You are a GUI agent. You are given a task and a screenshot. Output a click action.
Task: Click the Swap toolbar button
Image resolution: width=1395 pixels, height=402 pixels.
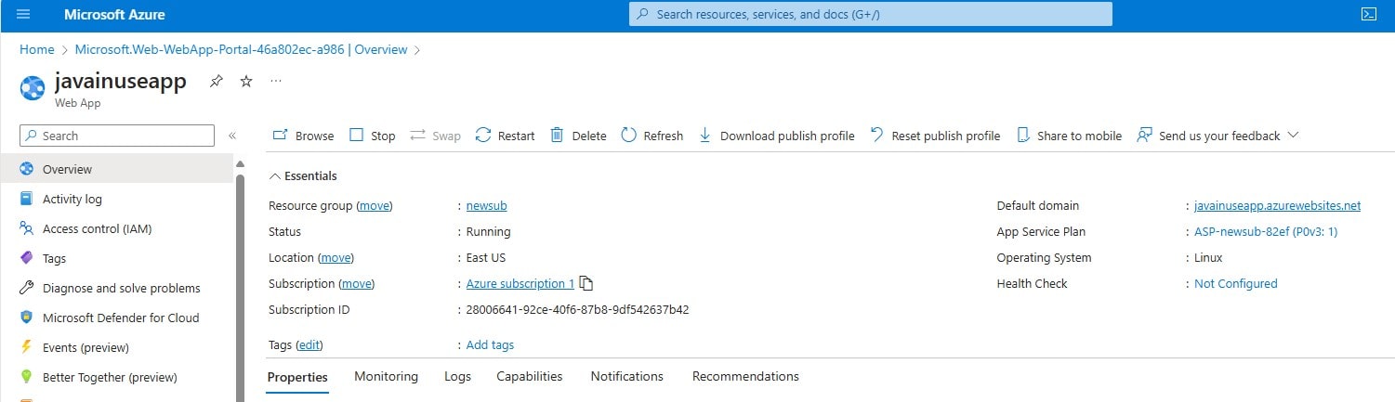tap(435, 136)
